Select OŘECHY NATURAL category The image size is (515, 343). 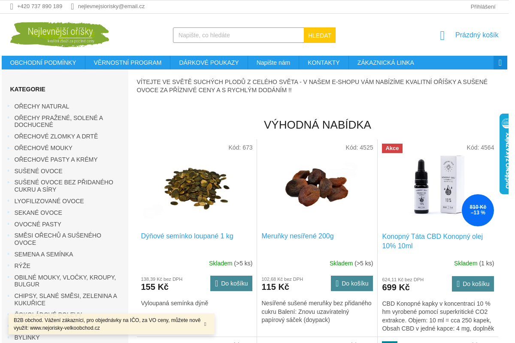pos(42,106)
